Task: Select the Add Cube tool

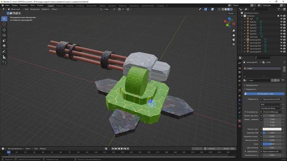Action: [4, 63]
